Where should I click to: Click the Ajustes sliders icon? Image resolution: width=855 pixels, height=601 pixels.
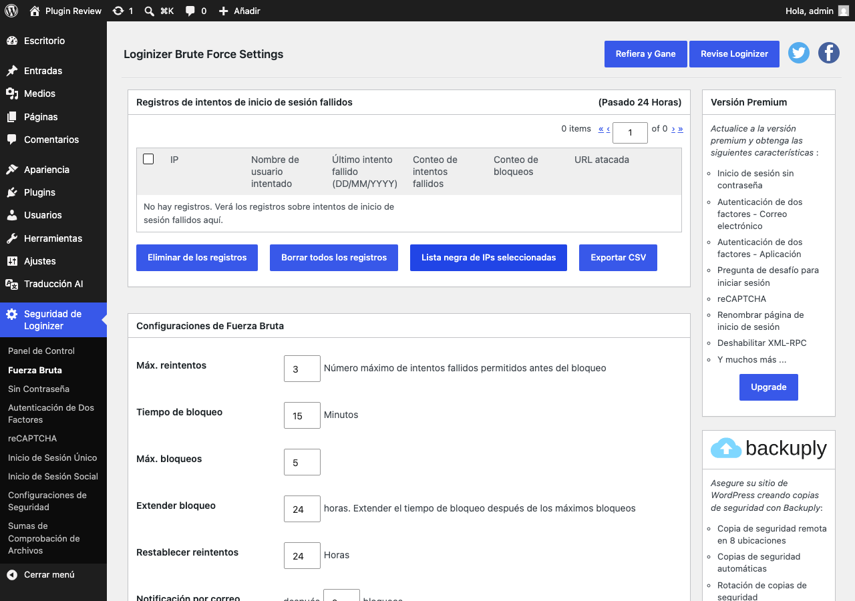pyautogui.click(x=12, y=261)
